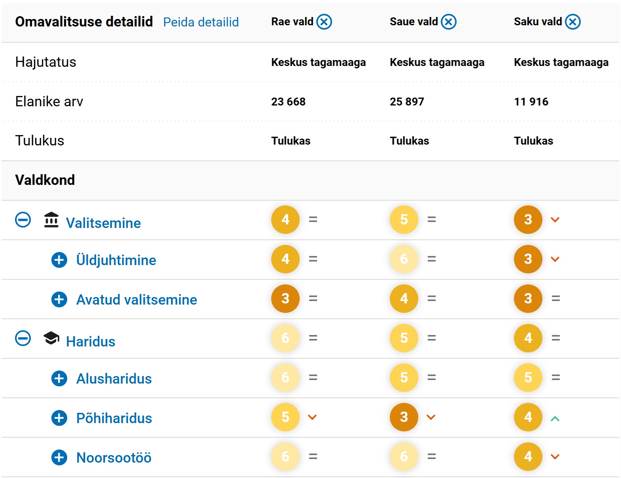This screenshot has height=478, width=621.
Task: Remove Saku vald column with X icon
Action: (573, 22)
